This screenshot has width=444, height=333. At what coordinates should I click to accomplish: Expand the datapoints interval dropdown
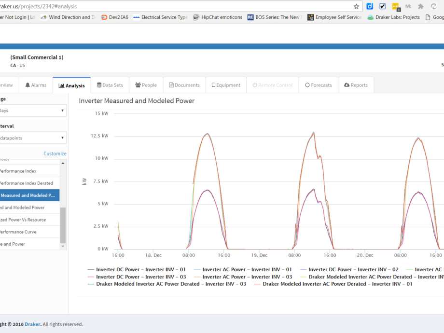(32, 138)
